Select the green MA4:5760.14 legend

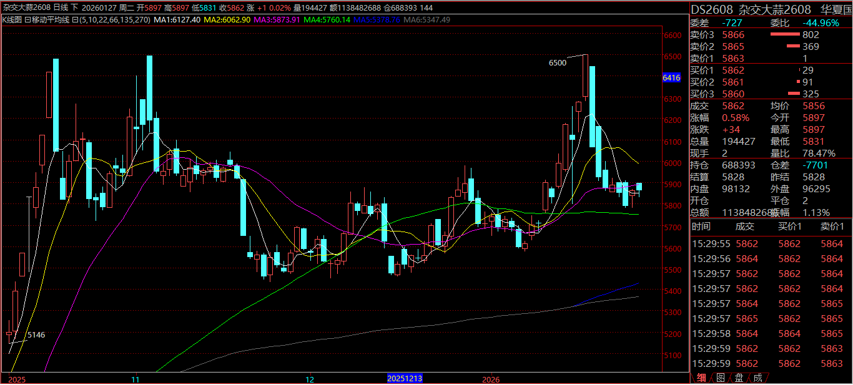pos(327,20)
